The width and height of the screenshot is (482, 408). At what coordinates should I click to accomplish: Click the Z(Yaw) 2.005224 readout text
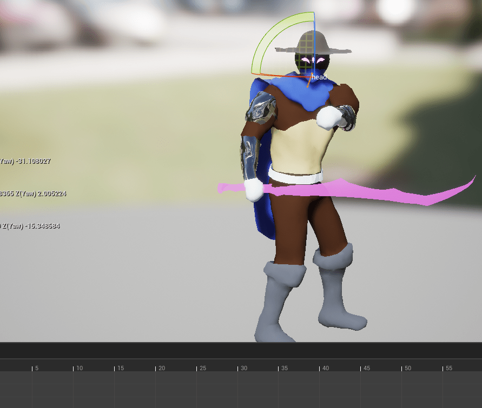pos(32,193)
